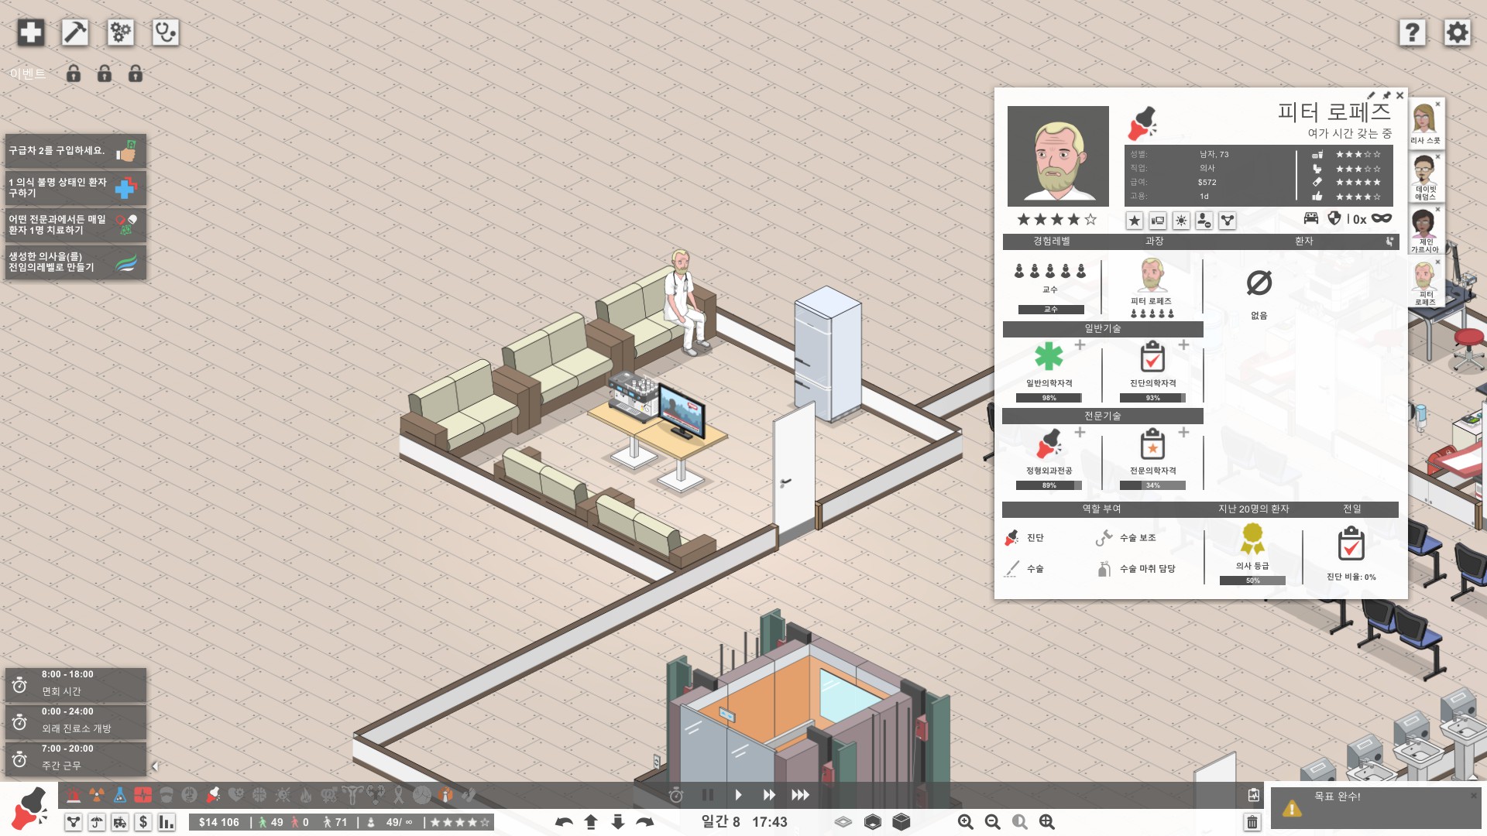Click the fire staff member icon

1204,221
